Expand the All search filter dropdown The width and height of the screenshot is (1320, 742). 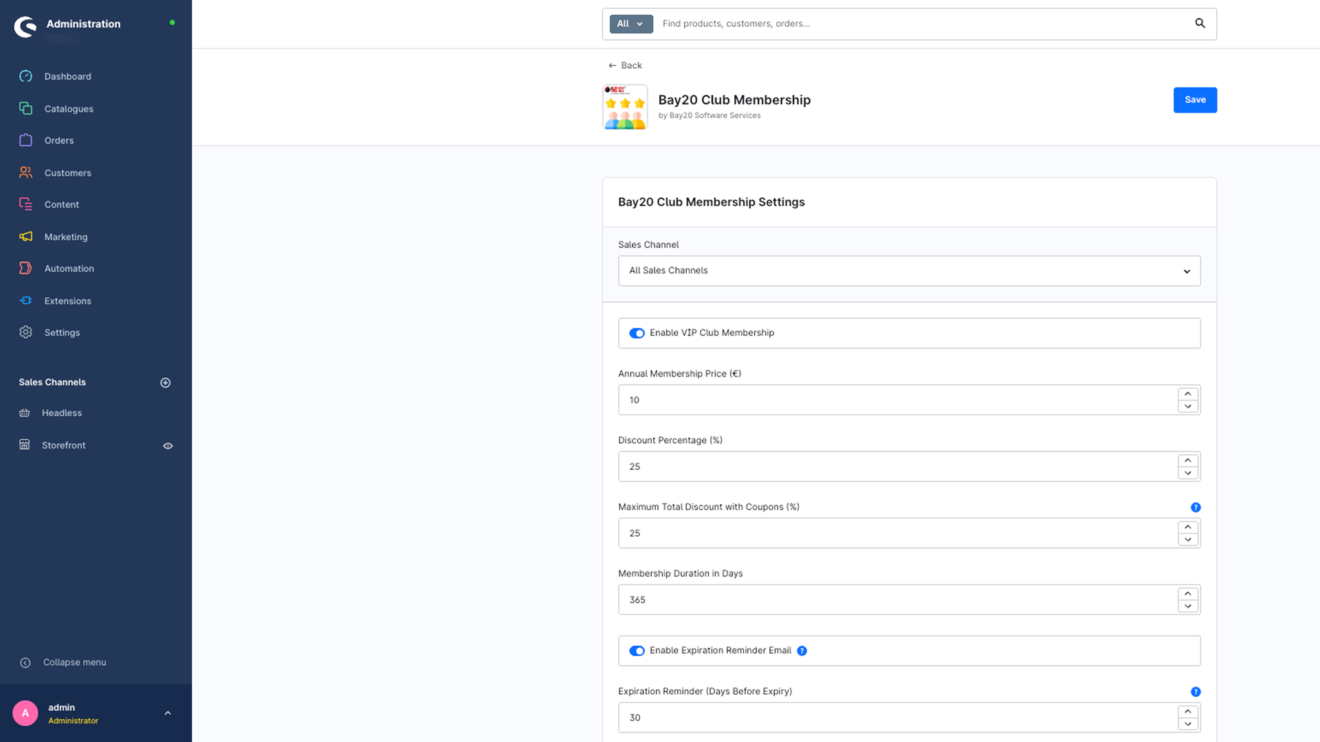tap(630, 23)
